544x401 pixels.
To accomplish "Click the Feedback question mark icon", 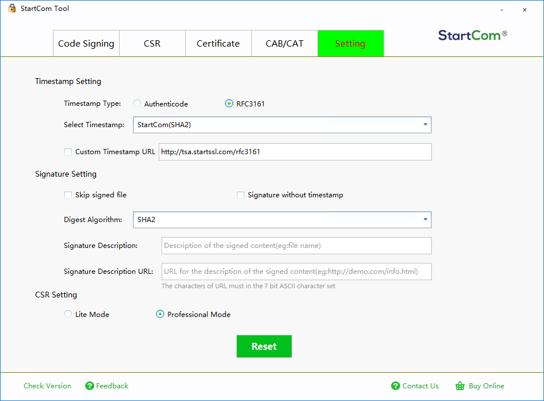I will (x=90, y=385).
